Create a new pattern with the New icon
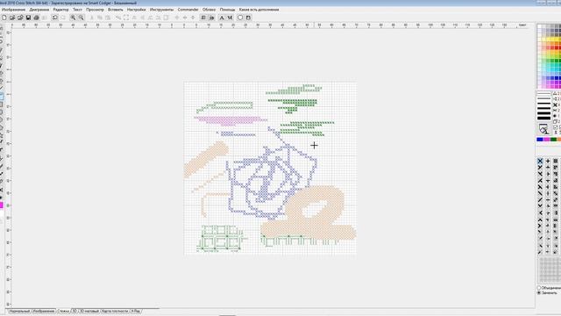This screenshot has width=561, height=316. tap(4, 18)
